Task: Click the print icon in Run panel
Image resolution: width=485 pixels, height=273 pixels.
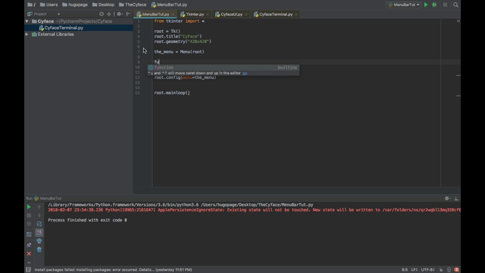Action: click(x=39, y=241)
